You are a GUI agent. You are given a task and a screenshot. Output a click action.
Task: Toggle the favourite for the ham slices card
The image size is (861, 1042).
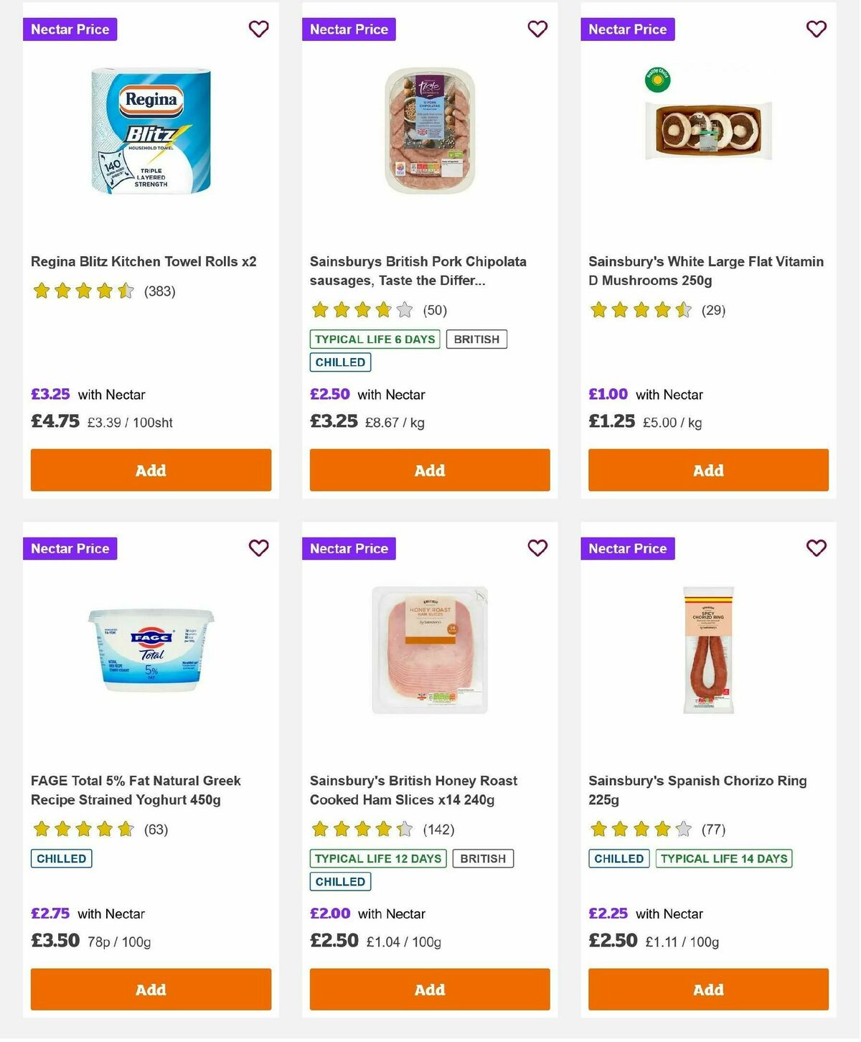(x=537, y=548)
